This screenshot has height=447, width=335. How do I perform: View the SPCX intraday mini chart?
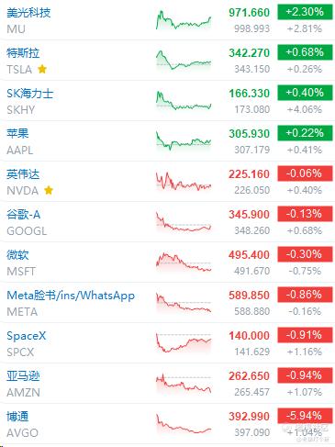pos(184,343)
